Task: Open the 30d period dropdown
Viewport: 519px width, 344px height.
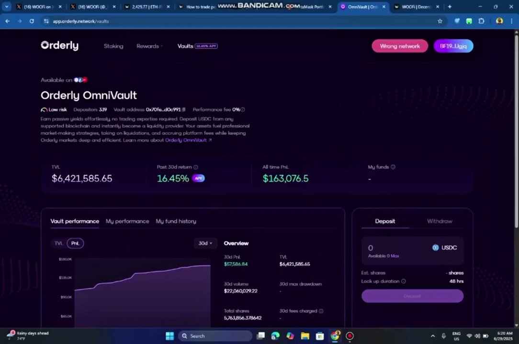Action: (x=205, y=243)
